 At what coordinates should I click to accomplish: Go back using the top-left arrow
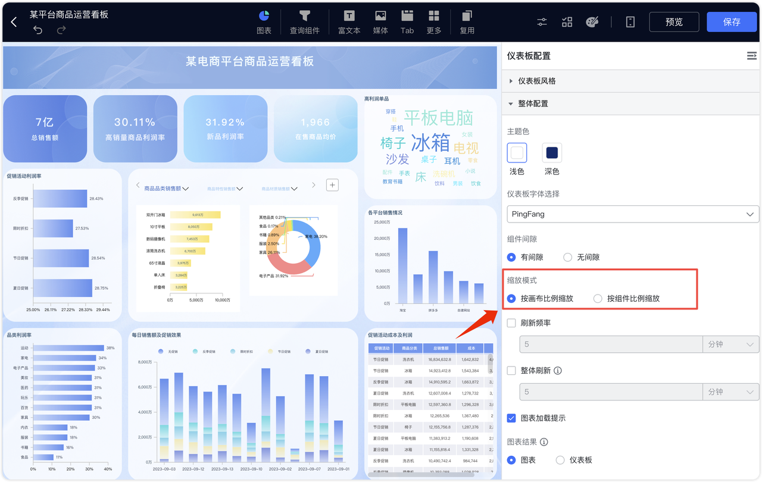14,22
